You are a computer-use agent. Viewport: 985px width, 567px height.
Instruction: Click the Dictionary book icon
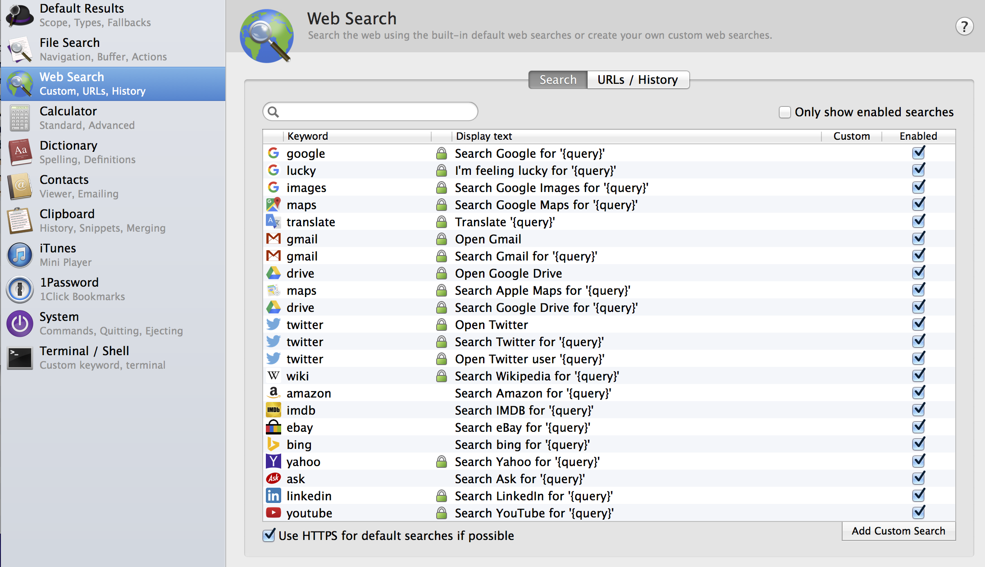(20, 152)
